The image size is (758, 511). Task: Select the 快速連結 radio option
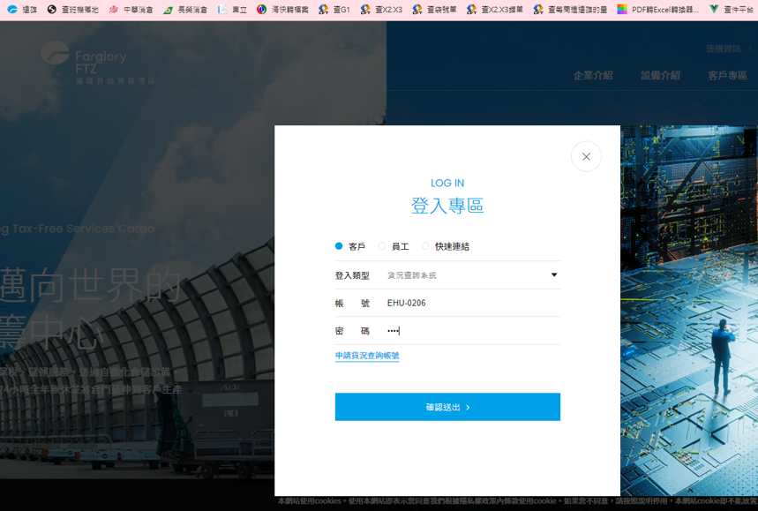425,247
